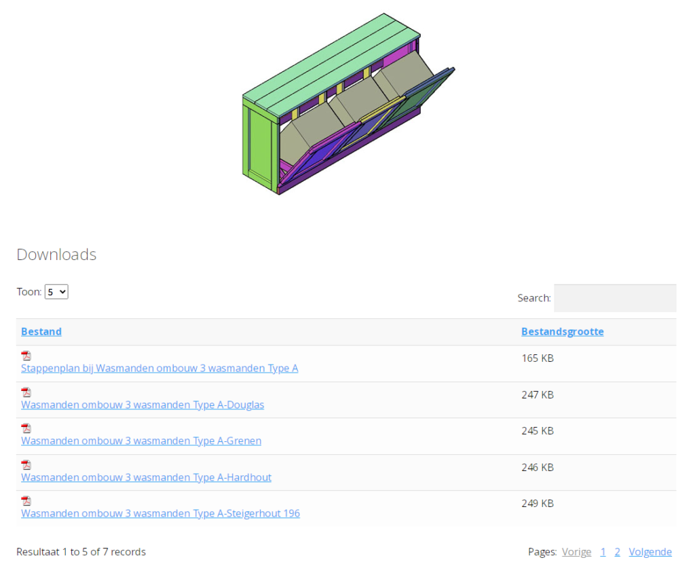Click PDF icon above Type A-Hardhout link
The height and width of the screenshot is (579, 695).
(26, 464)
